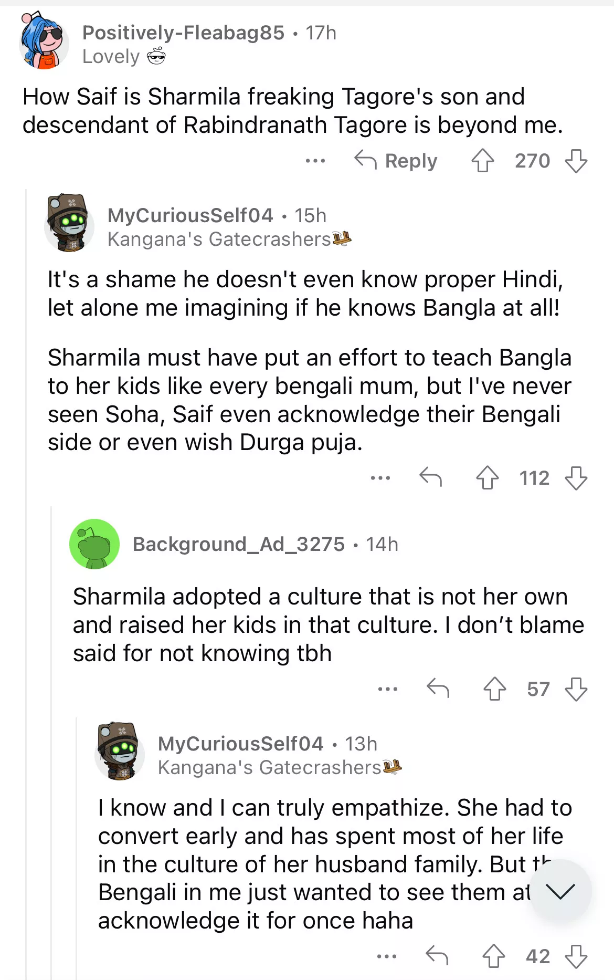Screen dimensions: 614x980
Task: Upvote Positively-Fleabag85's comment with 270 points
Action: [x=482, y=161]
